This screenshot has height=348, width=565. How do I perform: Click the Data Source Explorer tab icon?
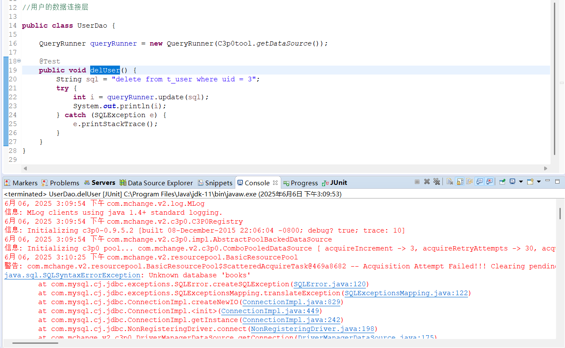pos(123,183)
